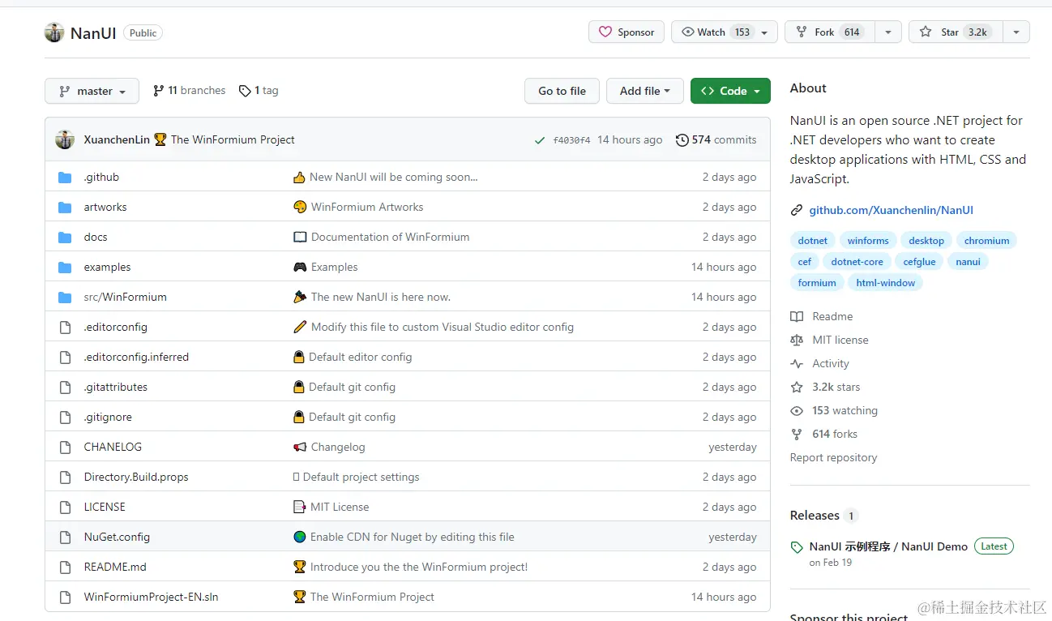Click the tag icon beside 1 tag
Image resolution: width=1052 pixels, height=621 pixels.
click(245, 91)
